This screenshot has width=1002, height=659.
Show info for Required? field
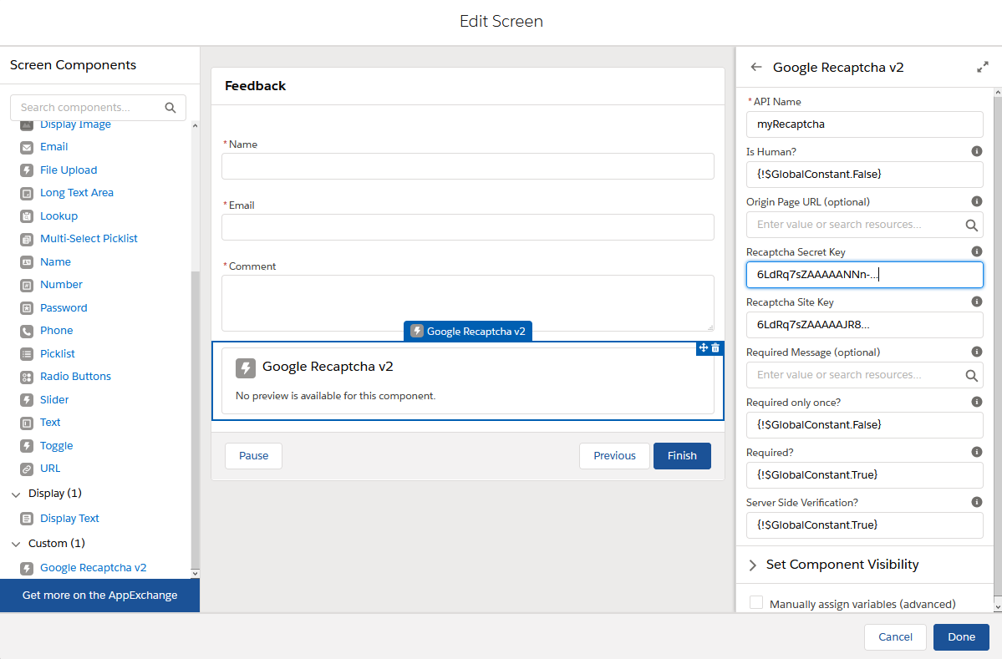point(976,452)
